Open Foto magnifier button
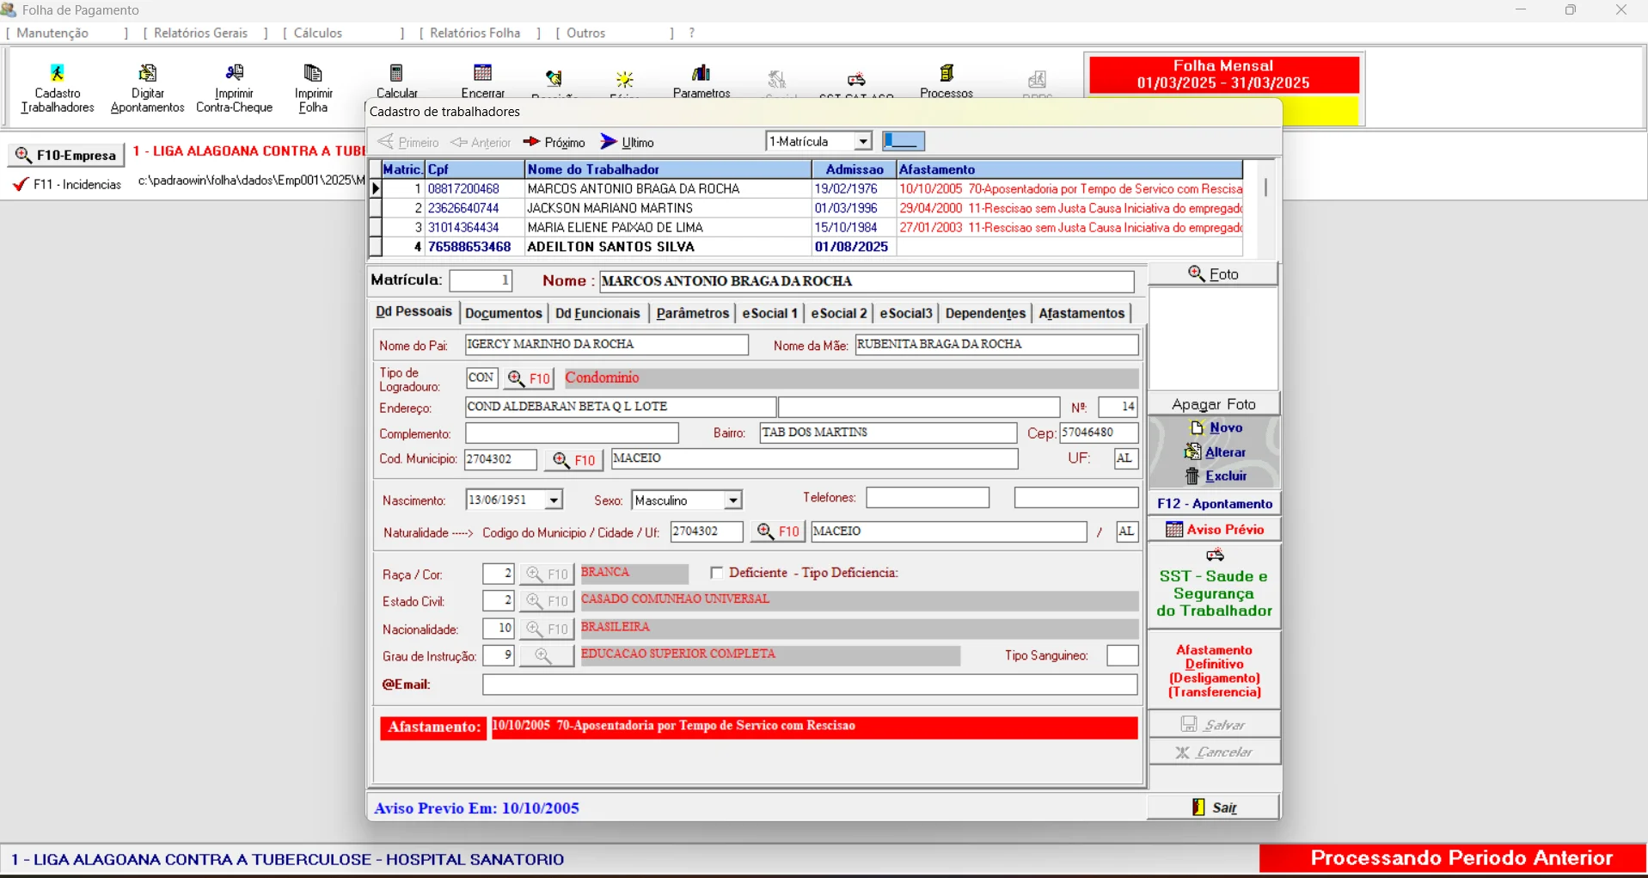Screen dimensions: 1648x878 [1212, 273]
